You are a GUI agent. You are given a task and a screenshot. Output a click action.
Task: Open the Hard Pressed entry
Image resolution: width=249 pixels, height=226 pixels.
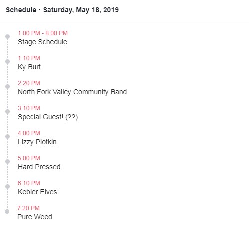tap(39, 167)
